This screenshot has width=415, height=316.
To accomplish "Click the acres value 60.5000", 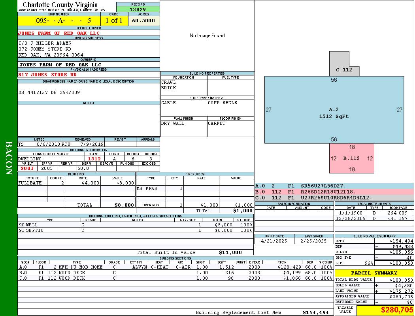I will tap(144, 21).
